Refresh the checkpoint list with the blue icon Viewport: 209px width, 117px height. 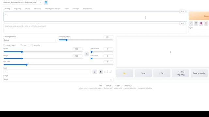[46, 2]
